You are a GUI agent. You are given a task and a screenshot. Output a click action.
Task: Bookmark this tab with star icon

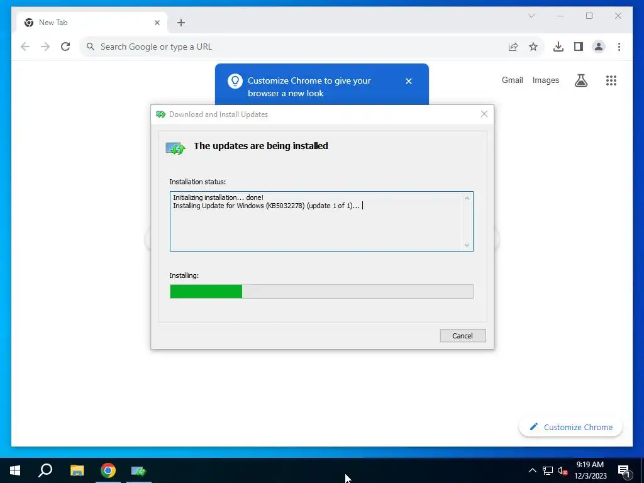click(533, 47)
